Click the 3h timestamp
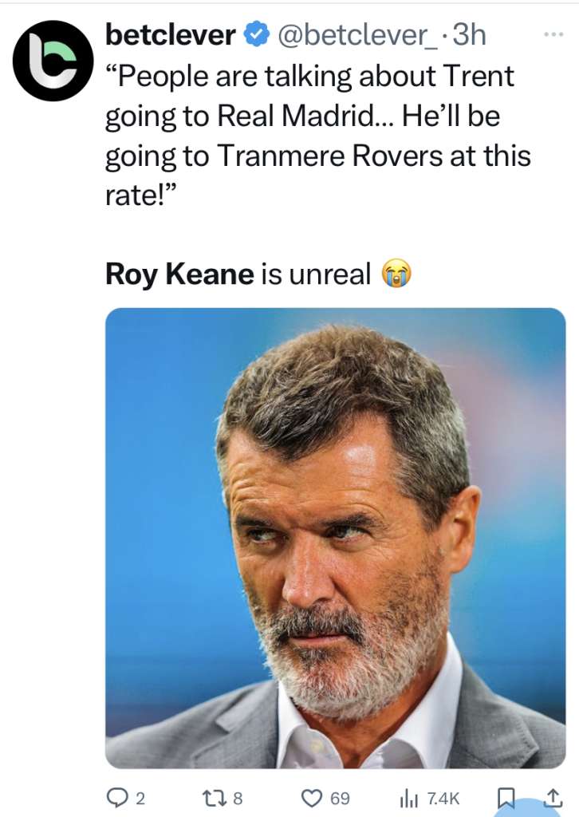579x817 pixels. point(471,35)
